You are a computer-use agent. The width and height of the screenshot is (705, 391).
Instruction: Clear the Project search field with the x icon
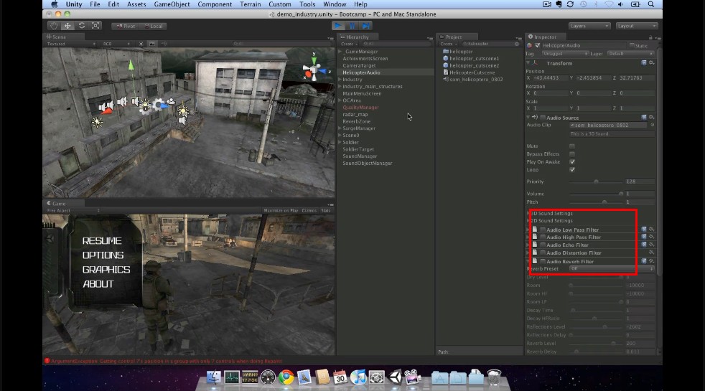tap(517, 44)
